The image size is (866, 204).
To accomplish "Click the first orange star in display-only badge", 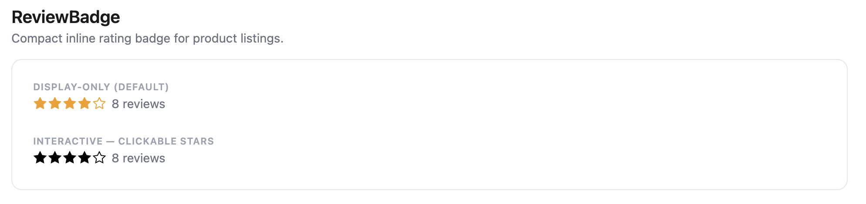I will point(40,104).
